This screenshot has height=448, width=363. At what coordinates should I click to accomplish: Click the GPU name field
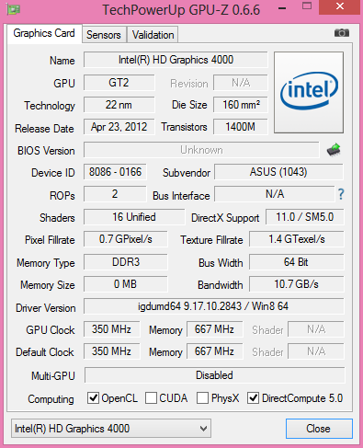[x=176, y=60]
